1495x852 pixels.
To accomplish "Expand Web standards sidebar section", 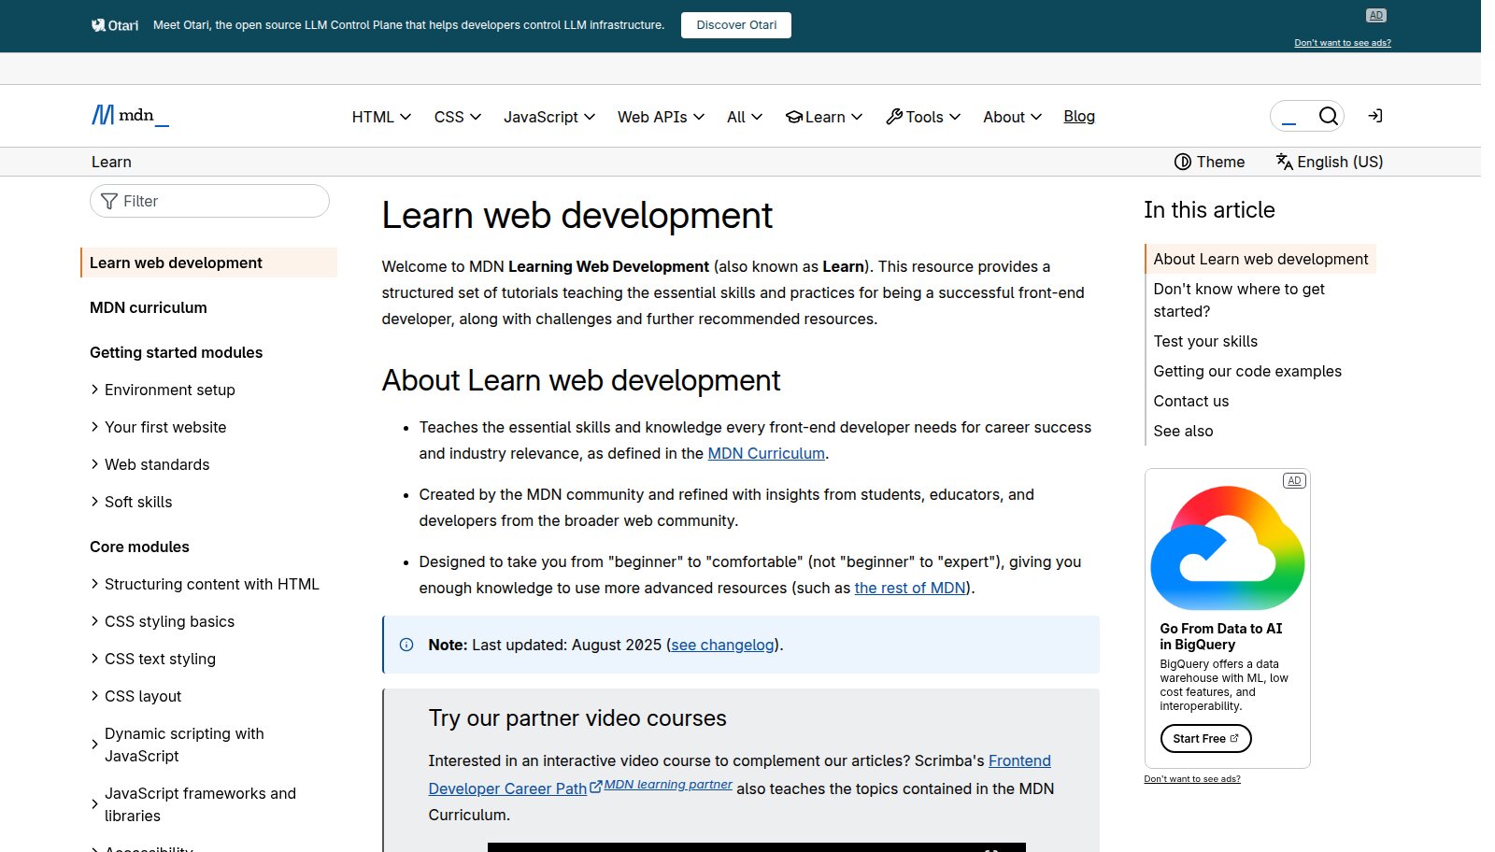I will 149,464.
